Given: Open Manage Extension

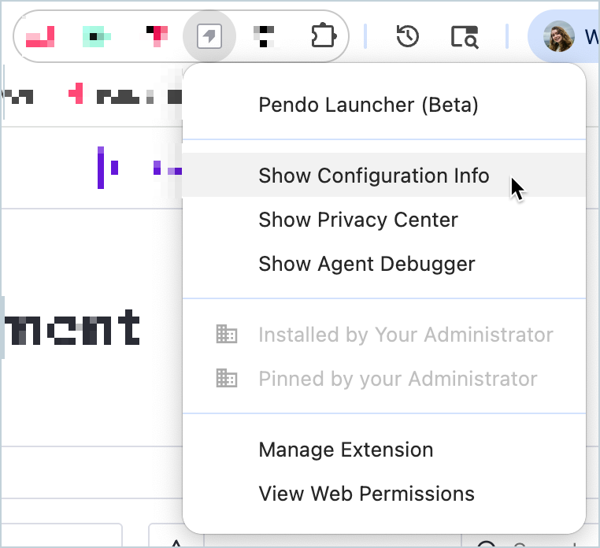Looking at the screenshot, I should coord(384,450).
